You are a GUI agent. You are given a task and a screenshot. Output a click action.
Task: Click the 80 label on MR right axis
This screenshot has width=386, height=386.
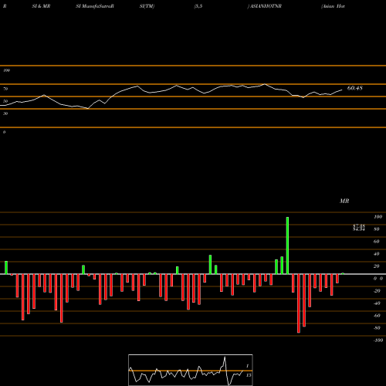point(377,229)
